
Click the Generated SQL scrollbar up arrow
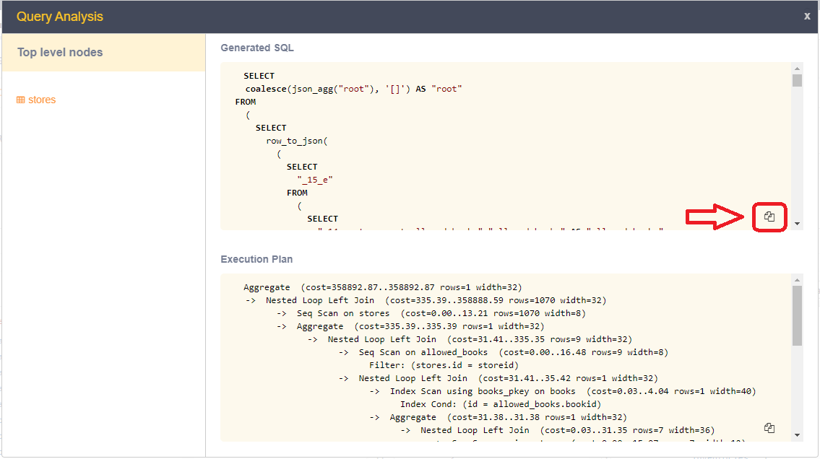pyautogui.click(x=797, y=69)
